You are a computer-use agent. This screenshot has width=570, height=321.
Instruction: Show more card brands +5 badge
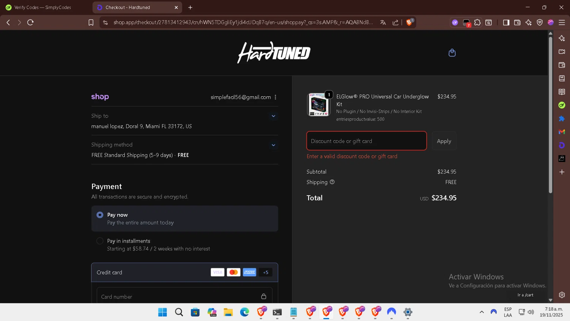pos(266,272)
